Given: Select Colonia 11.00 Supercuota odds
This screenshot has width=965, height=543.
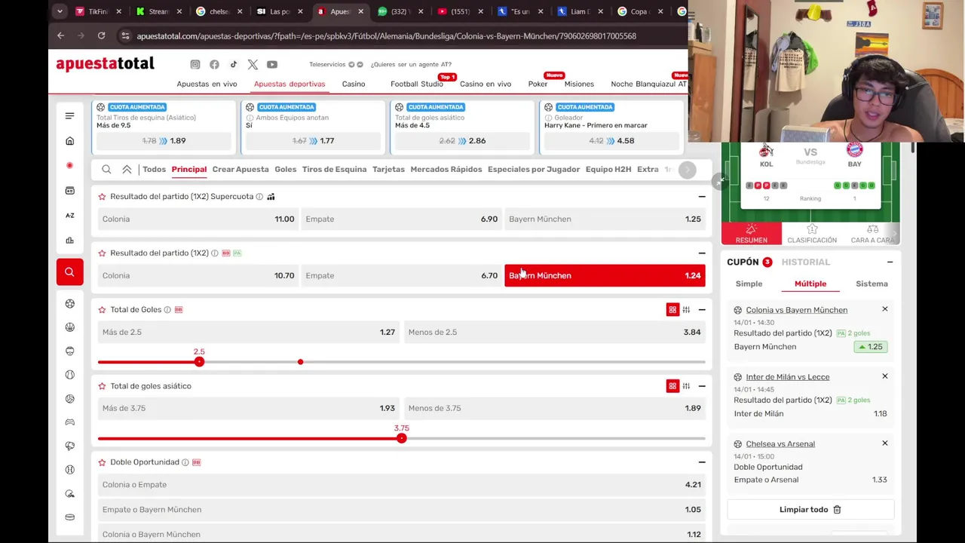Looking at the screenshot, I should [198, 219].
